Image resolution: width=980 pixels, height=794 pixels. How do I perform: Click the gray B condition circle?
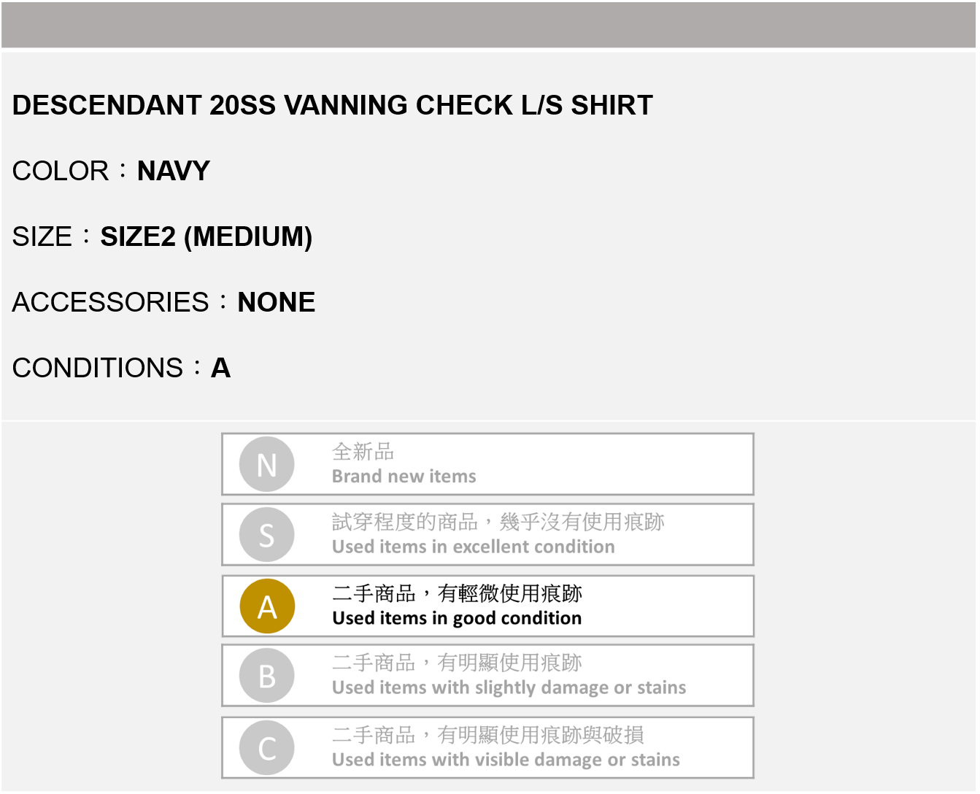267,676
